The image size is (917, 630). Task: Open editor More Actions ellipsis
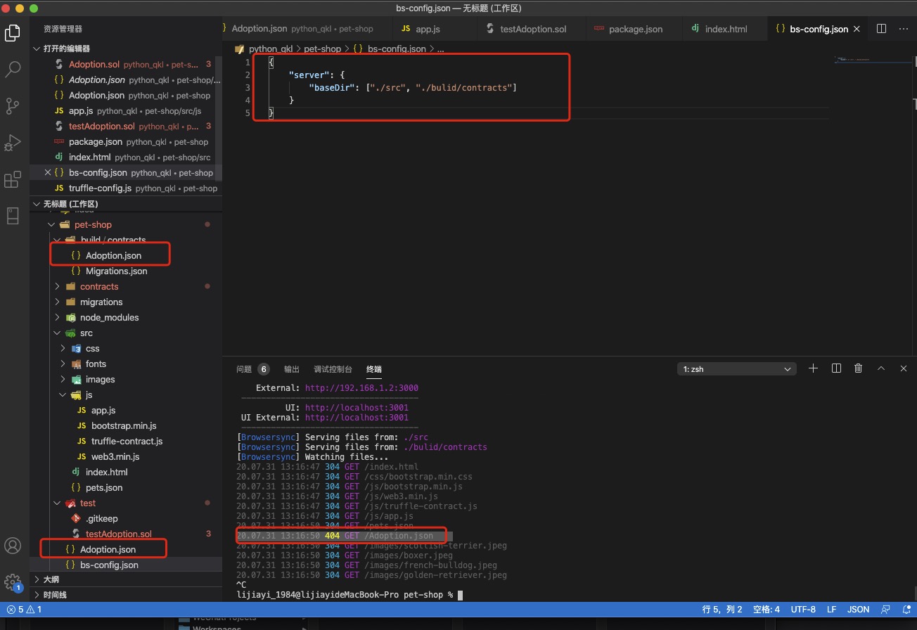point(903,29)
